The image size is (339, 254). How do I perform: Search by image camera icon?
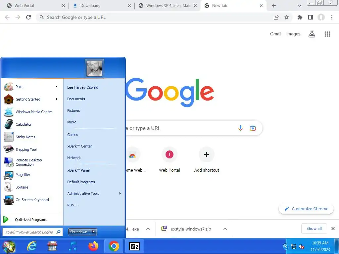[x=253, y=128]
